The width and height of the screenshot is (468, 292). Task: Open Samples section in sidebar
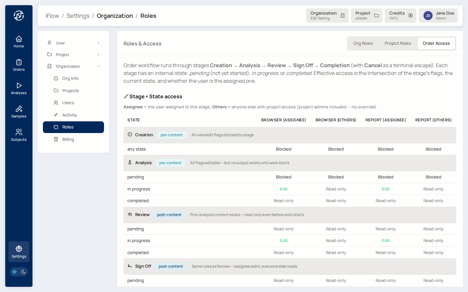tap(19, 112)
